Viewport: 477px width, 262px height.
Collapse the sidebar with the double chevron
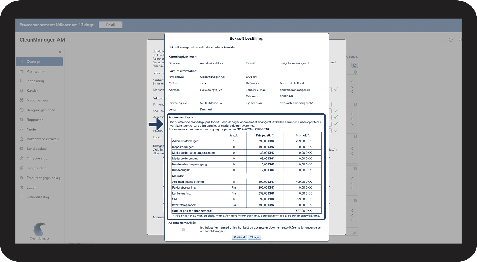tap(60, 52)
